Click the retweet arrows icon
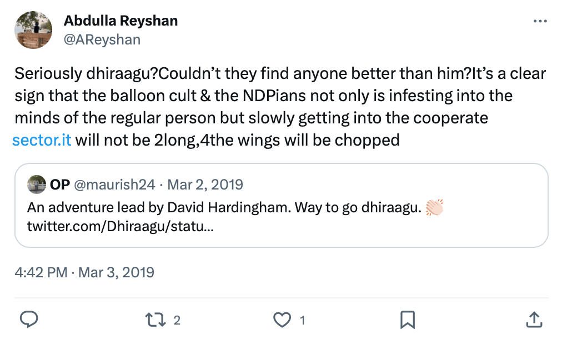This screenshot has width=562, height=339. pyautogui.click(x=155, y=319)
